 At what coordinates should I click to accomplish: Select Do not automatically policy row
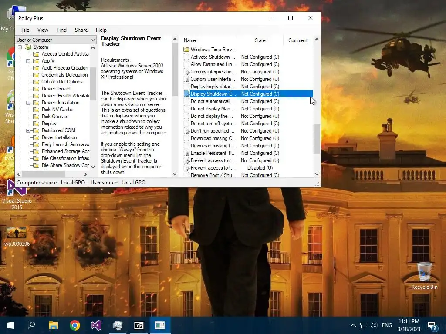(x=248, y=101)
